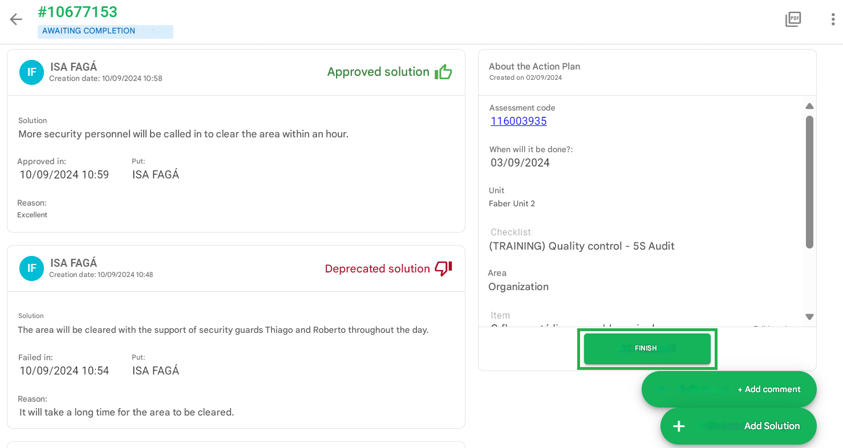Image resolution: width=843 pixels, height=448 pixels.
Task: Click the plus icon on Add Solution
Action: point(679,426)
